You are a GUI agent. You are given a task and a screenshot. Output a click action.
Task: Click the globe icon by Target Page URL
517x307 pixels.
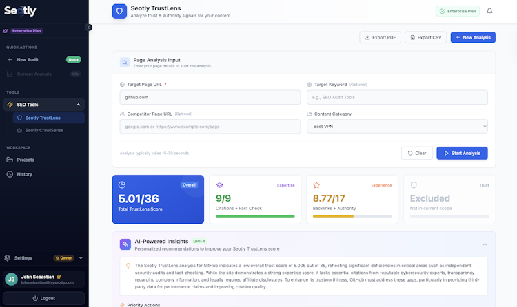click(122, 85)
